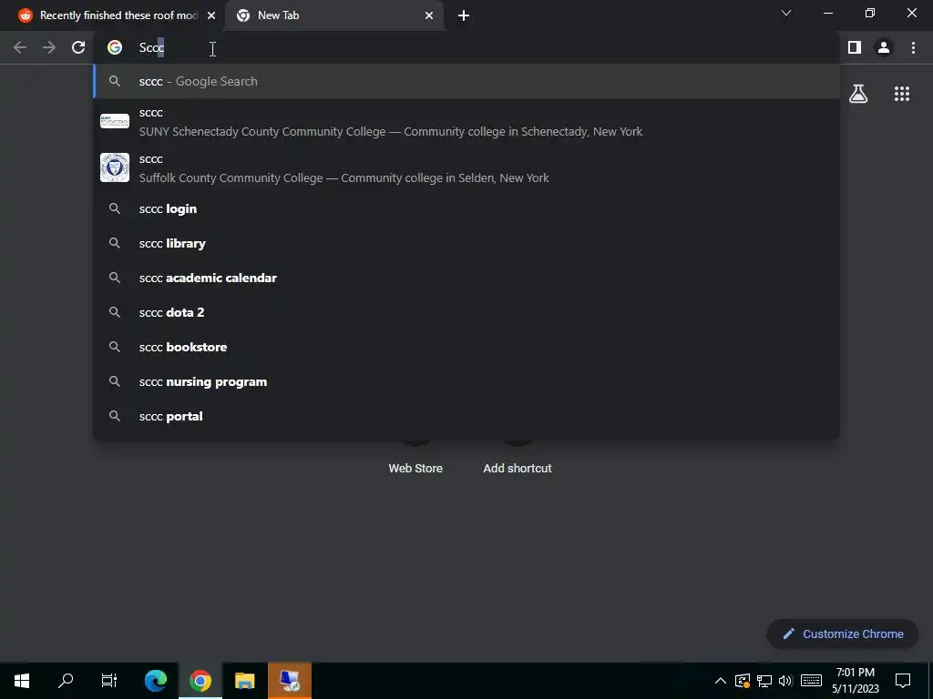Choose Suffolk County Community College suggestion

(x=466, y=168)
